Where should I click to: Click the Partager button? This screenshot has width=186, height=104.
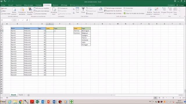pyautogui.click(x=180, y=5)
